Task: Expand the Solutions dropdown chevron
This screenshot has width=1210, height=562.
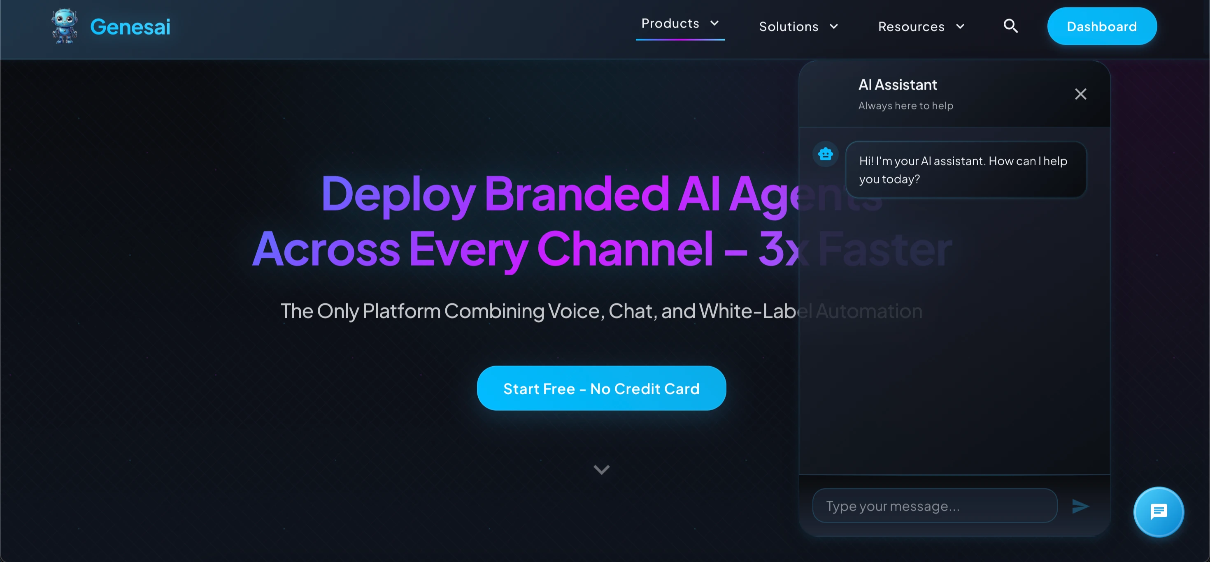Action: tap(834, 27)
